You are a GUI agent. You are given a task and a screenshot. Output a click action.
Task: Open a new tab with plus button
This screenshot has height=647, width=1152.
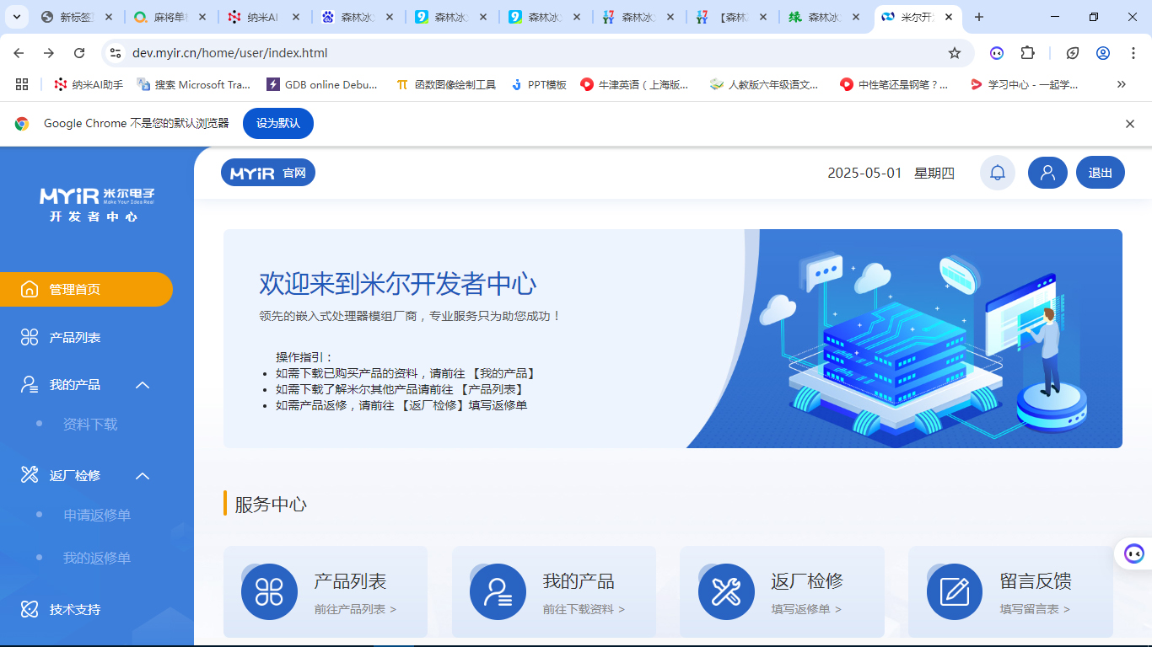pyautogui.click(x=979, y=17)
